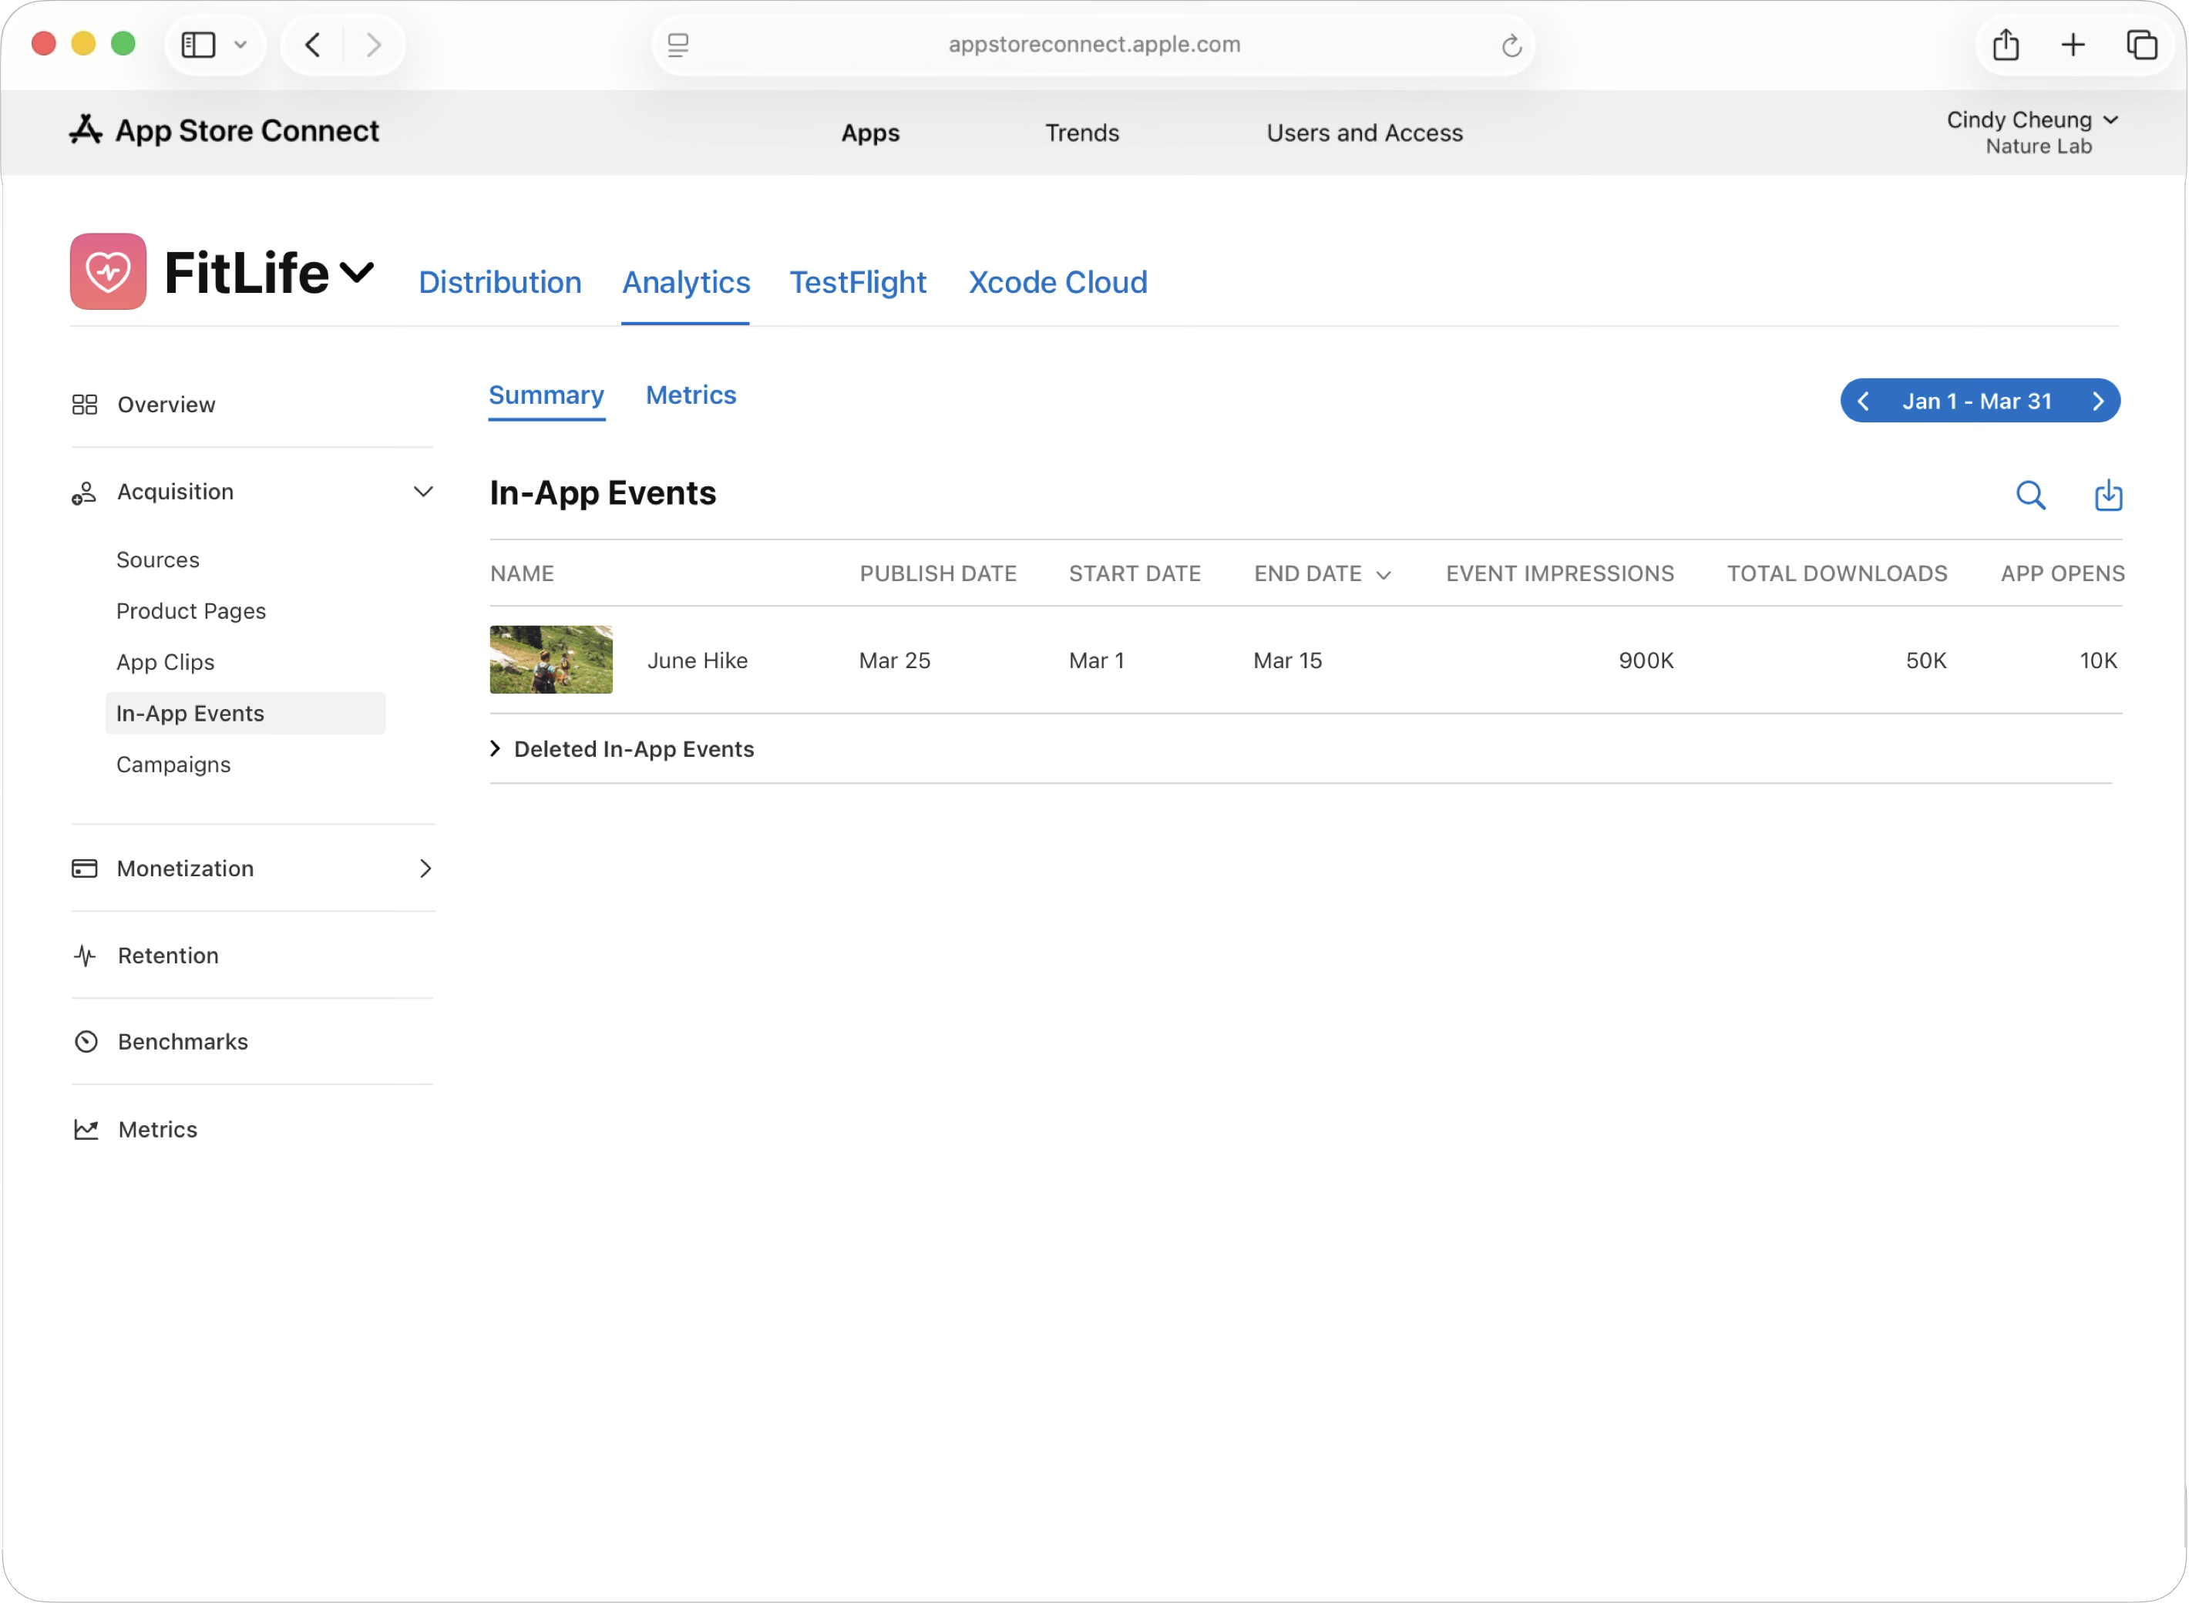
Task: Open the FitLife app switcher dropdown
Action: pos(357,273)
